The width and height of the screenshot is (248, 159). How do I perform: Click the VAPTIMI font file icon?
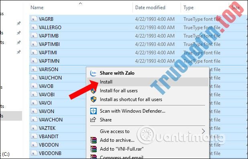[x=34, y=53]
